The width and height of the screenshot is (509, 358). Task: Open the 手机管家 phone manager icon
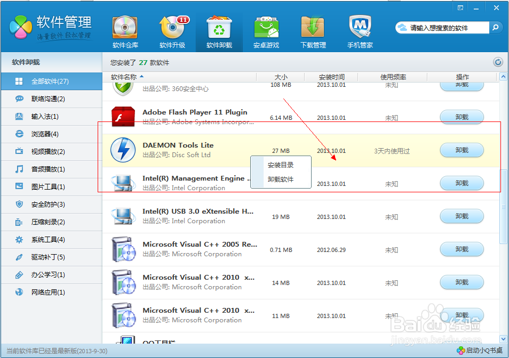click(x=360, y=27)
